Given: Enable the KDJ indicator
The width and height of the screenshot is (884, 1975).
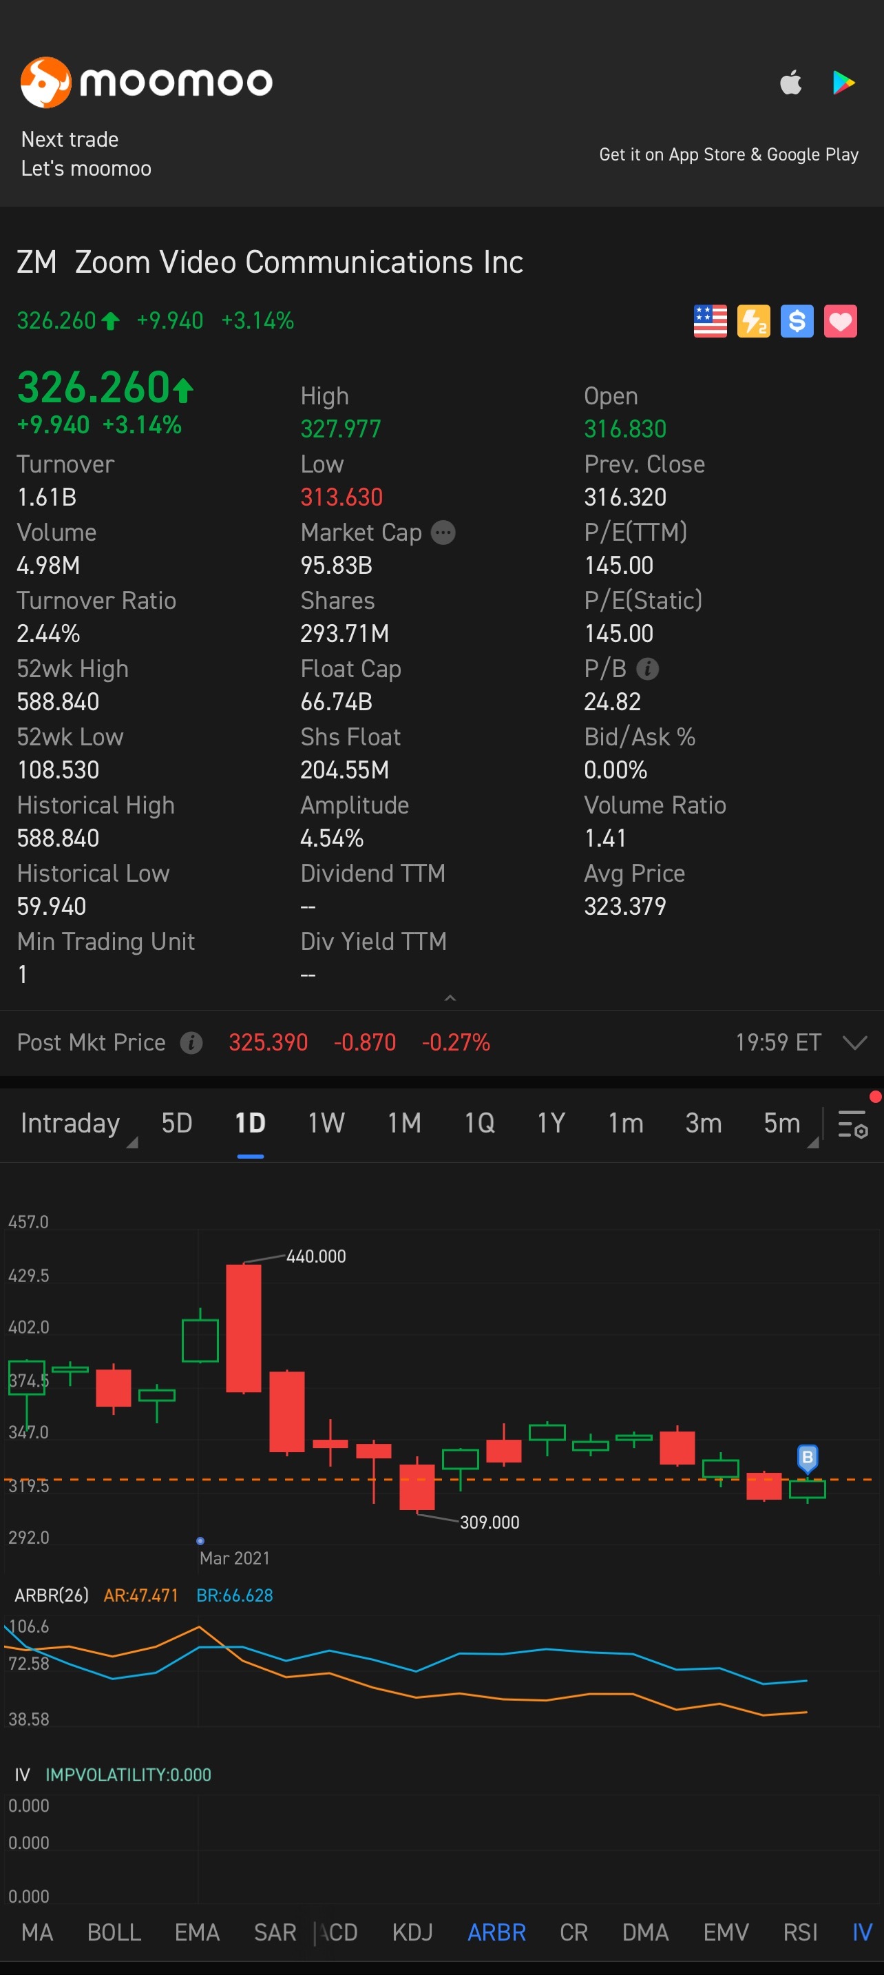Looking at the screenshot, I should pyautogui.click(x=412, y=1932).
